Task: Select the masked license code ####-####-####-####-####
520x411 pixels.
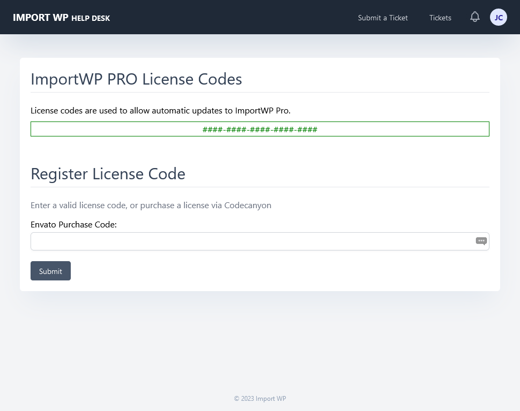Action: click(x=259, y=129)
